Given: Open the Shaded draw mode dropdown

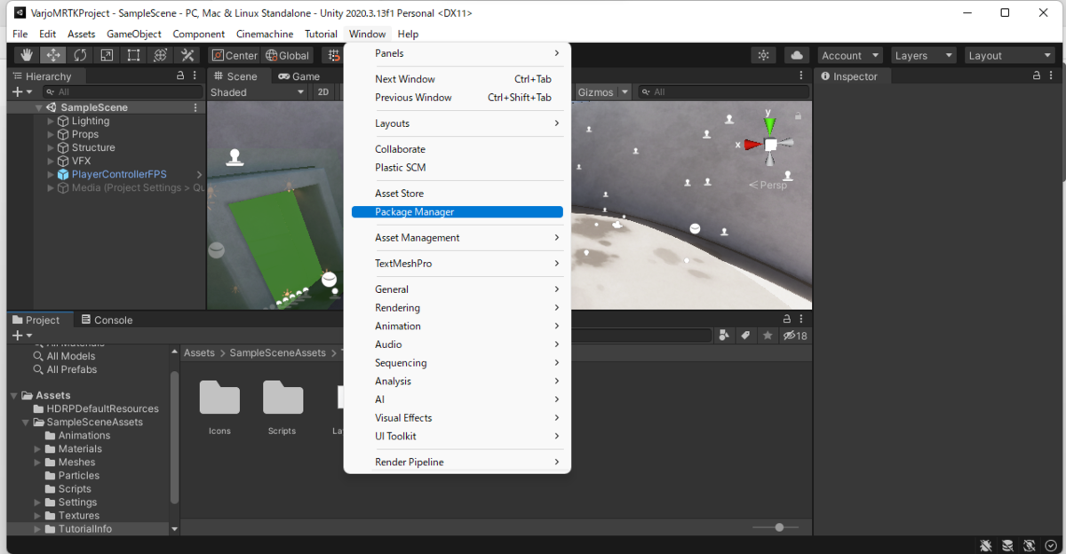Looking at the screenshot, I should (258, 92).
